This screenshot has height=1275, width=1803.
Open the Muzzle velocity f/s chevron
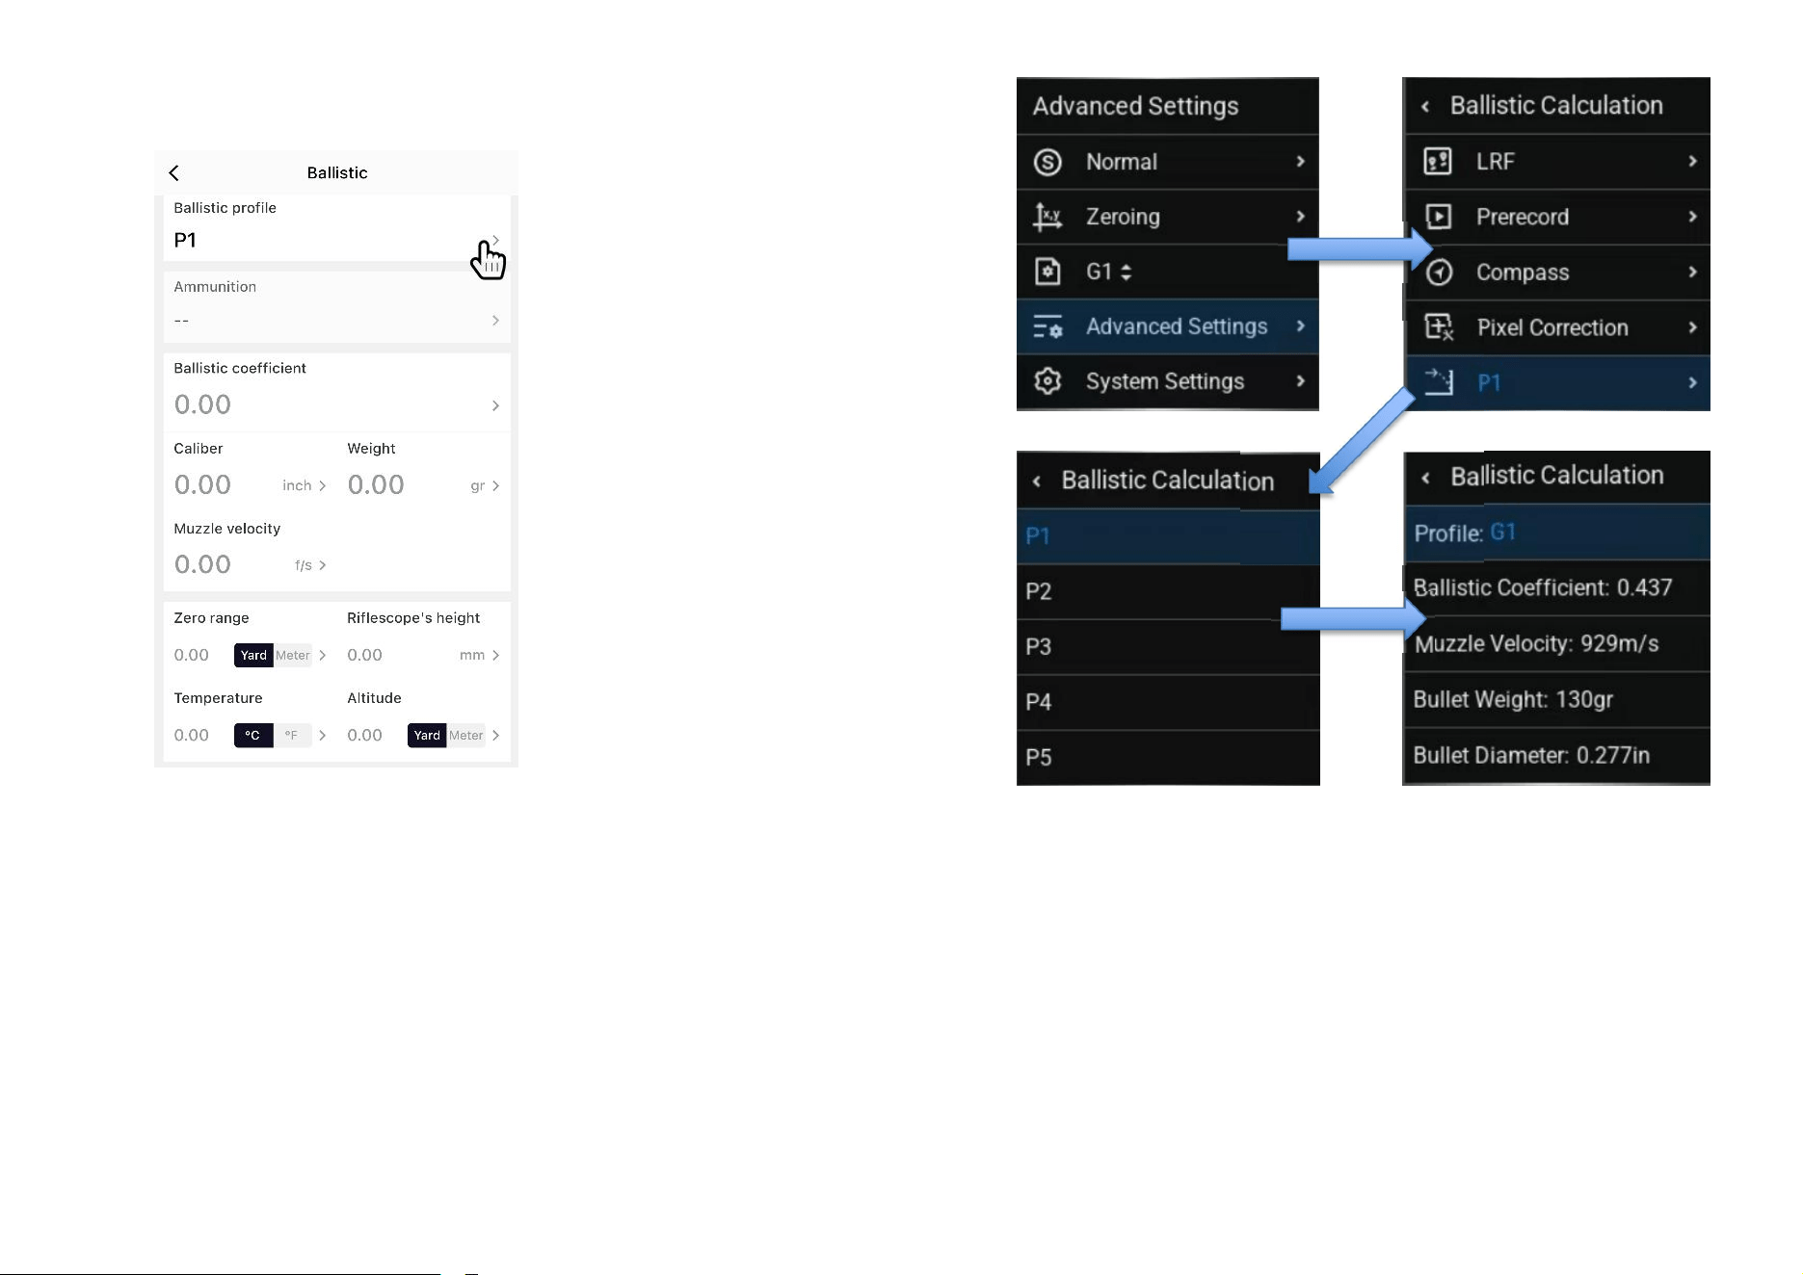(322, 565)
